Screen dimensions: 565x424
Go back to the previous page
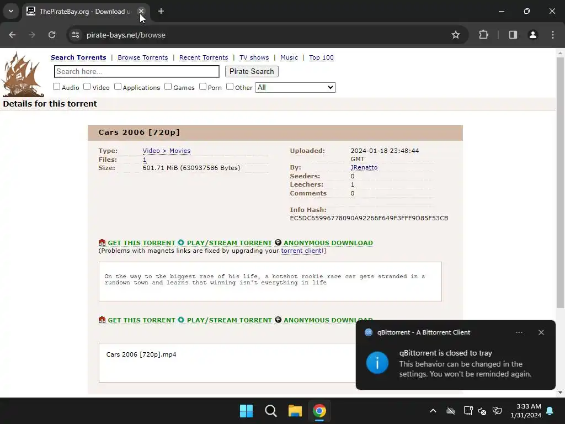[12, 35]
